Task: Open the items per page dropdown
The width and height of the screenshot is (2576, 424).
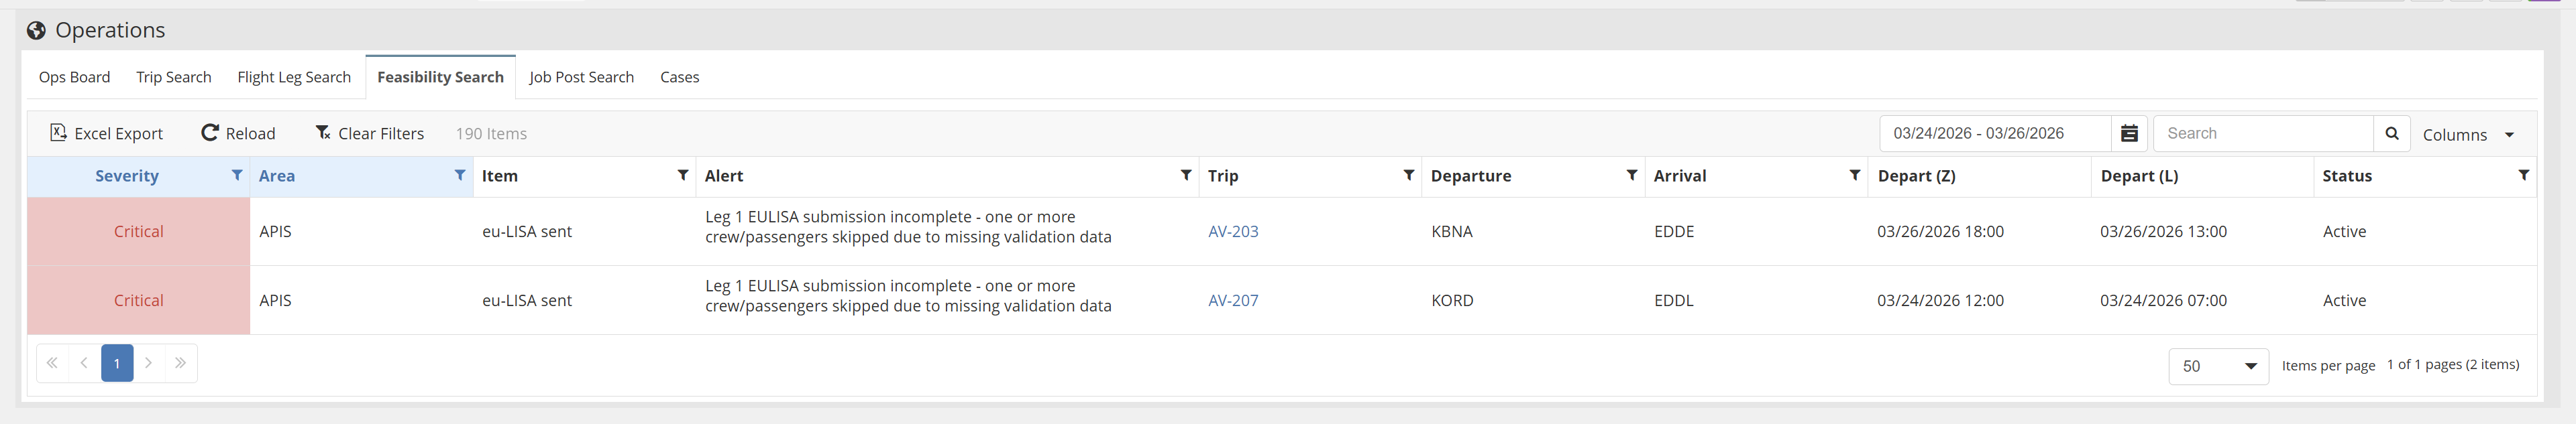Action: (x=2218, y=366)
